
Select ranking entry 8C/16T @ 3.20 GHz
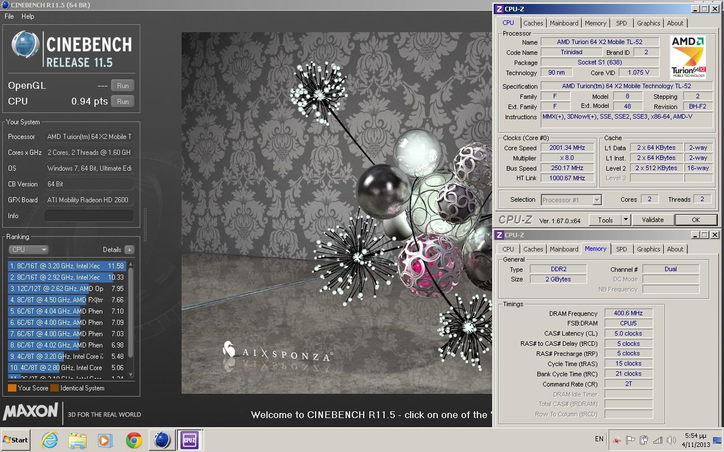(67, 266)
